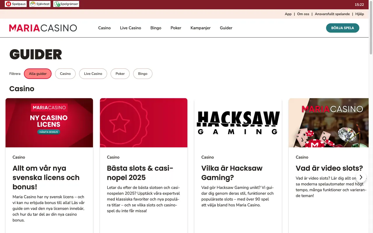Open Guider menu item

point(226,28)
